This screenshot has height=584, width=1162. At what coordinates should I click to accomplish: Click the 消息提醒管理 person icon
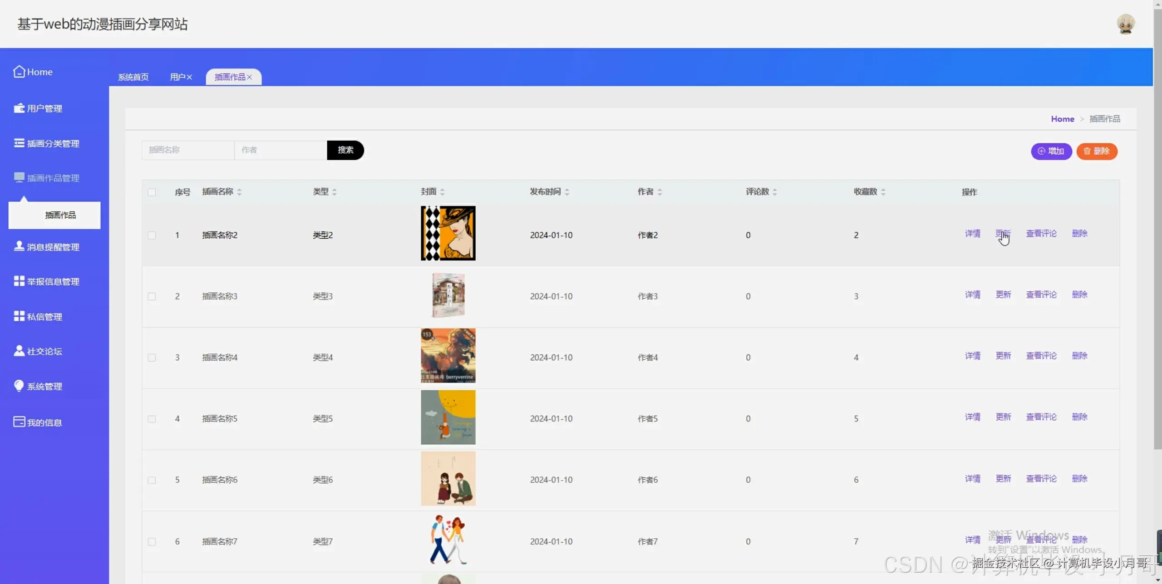pyautogui.click(x=19, y=246)
